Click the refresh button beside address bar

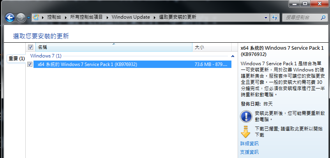pyautogui.click(x=274, y=17)
